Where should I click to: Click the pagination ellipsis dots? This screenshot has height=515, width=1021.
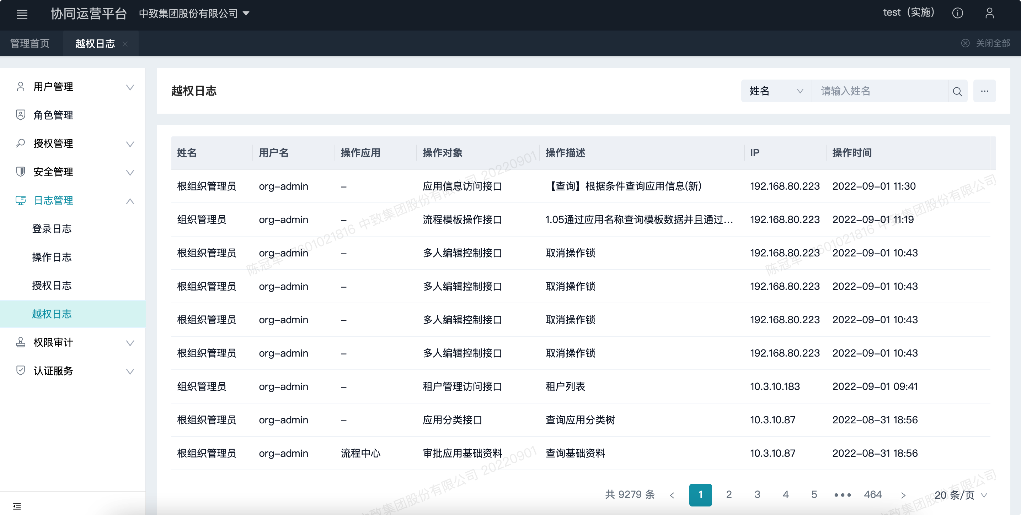tap(842, 495)
